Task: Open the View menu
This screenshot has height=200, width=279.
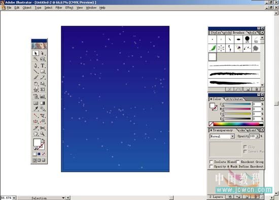Action: click(80, 8)
